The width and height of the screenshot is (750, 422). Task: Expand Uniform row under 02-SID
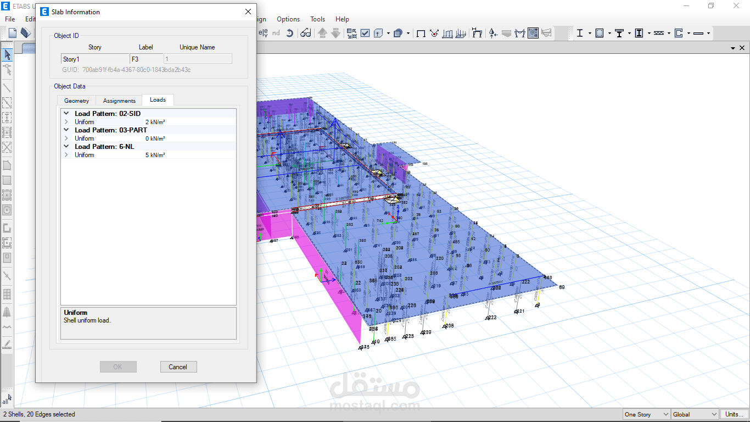point(66,122)
